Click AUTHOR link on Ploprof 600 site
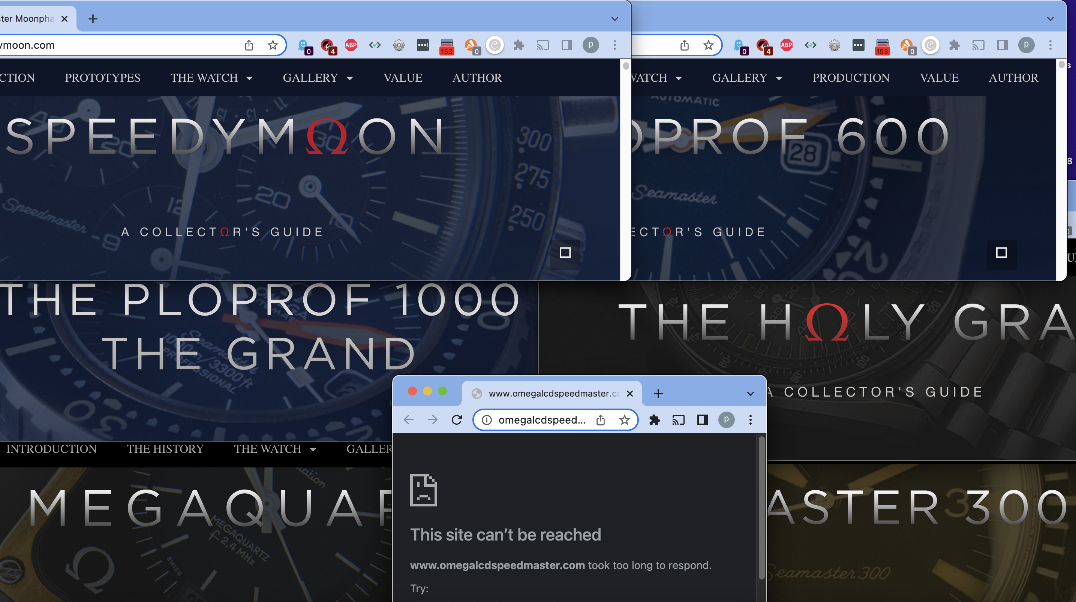The width and height of the screenshot is (1076, 602). (x=1013, y=78)
